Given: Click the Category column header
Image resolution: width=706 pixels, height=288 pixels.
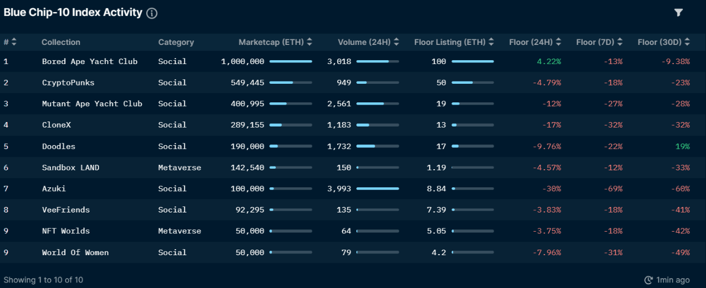Looking at the screenshot, I should (x=176, y=42).
